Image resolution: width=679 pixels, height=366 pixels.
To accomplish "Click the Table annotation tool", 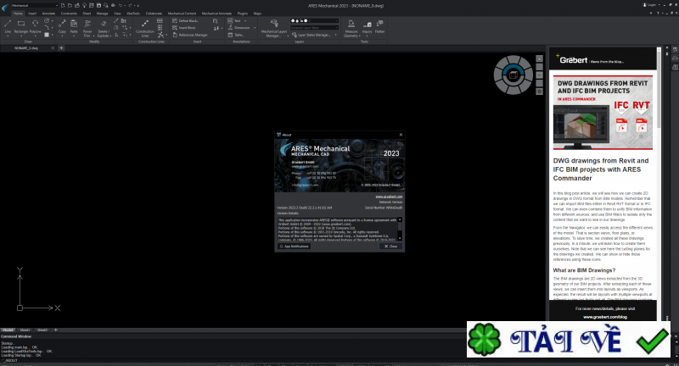I will tap(236, 35).
